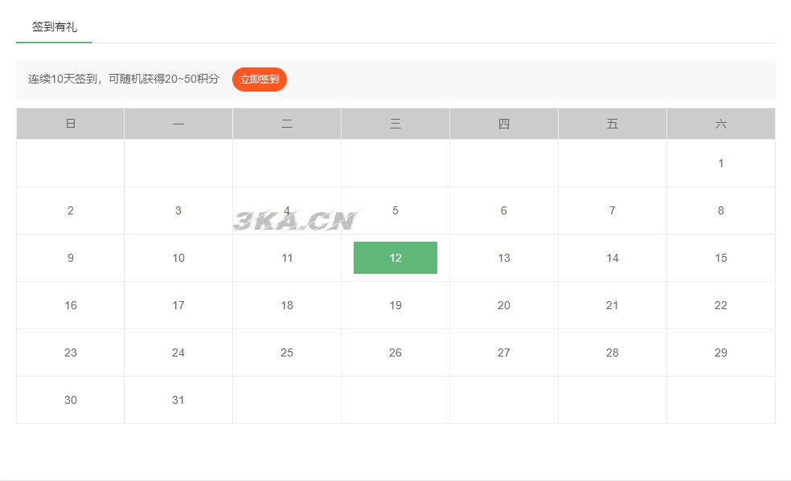Pick day 13 in the calendar
The width and height of the screenshot is (791, 481).
[503, 258]
